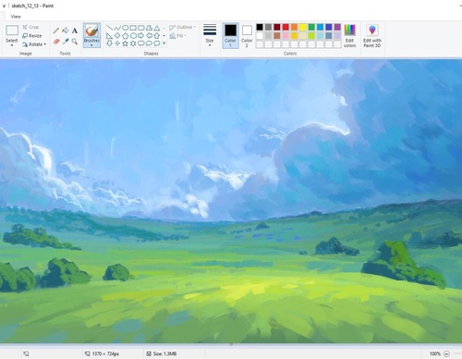Pick the lime green color swatch
This screenshot has height=359, width=462.
pos(311,36)
